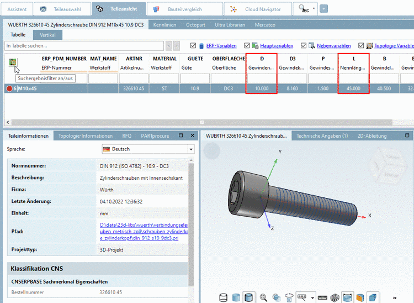This screenshot has width=414, height=303.
Task: Maximize the 3D view panel
Action: (407, 135)
